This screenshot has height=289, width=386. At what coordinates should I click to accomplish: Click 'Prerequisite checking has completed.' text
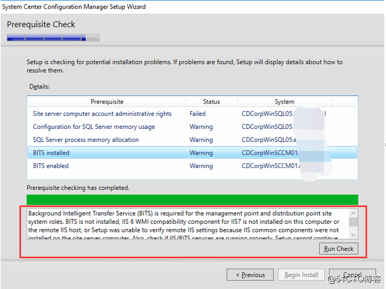[78, 188]
